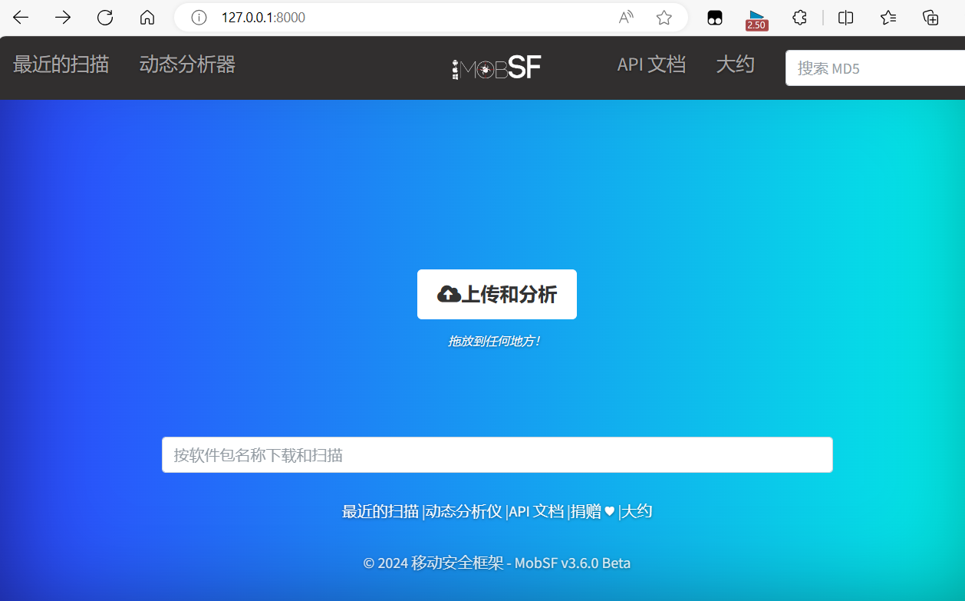Add this page to favorites star

(x=664, y=18)
